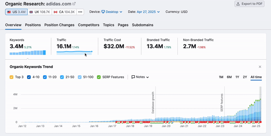Expand the Desktop device dropdown
Viewport: 271px width, 136px height.
[x=112, y=12]
